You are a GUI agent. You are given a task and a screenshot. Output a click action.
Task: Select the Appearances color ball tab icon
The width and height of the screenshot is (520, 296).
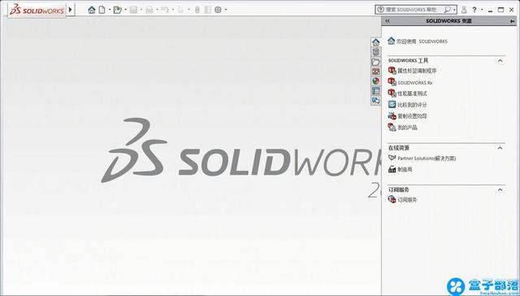pos(375,81)
